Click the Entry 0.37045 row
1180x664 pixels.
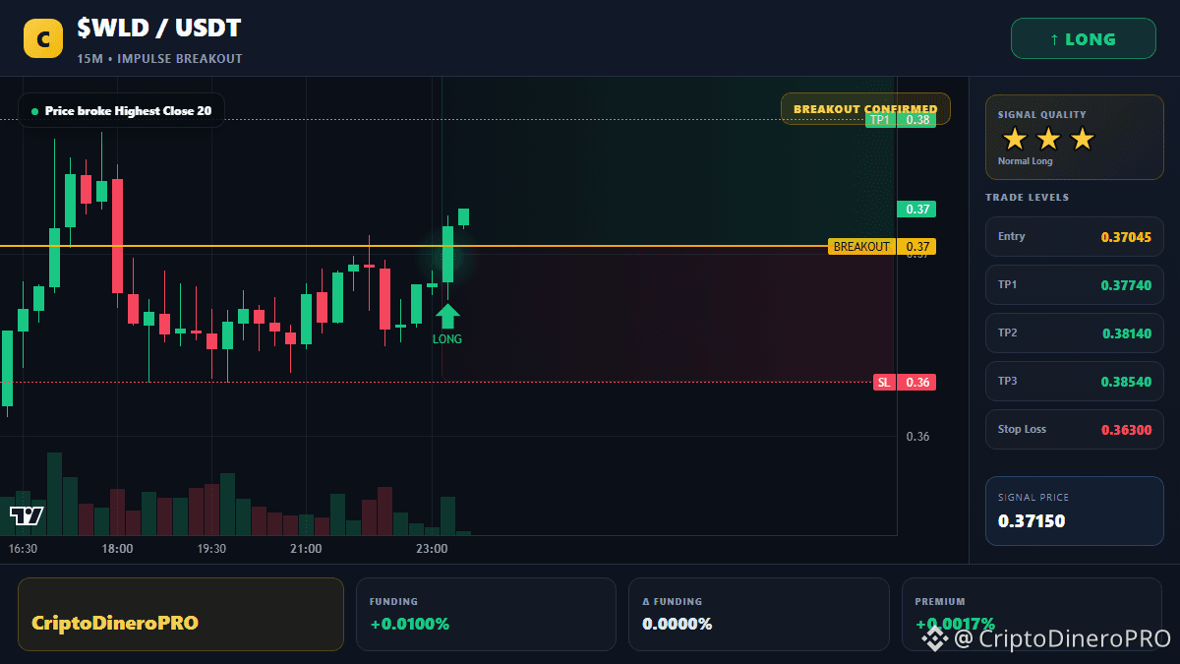1075,237
